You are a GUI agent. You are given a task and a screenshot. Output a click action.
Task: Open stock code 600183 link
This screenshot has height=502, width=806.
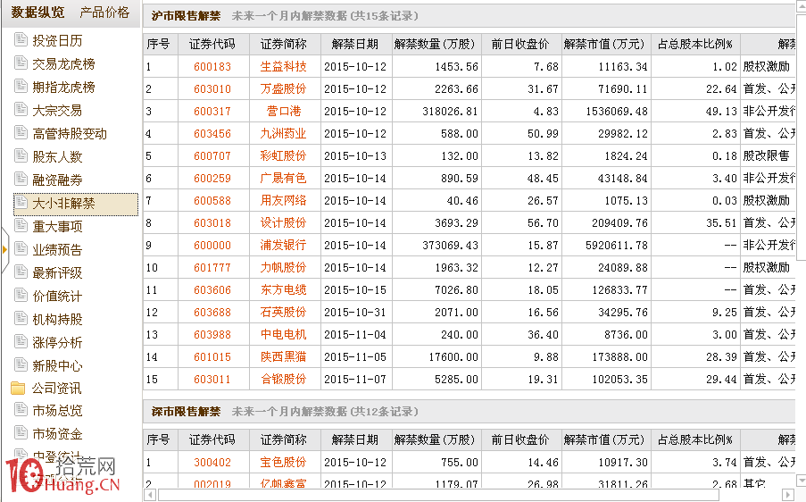(212, 67)
